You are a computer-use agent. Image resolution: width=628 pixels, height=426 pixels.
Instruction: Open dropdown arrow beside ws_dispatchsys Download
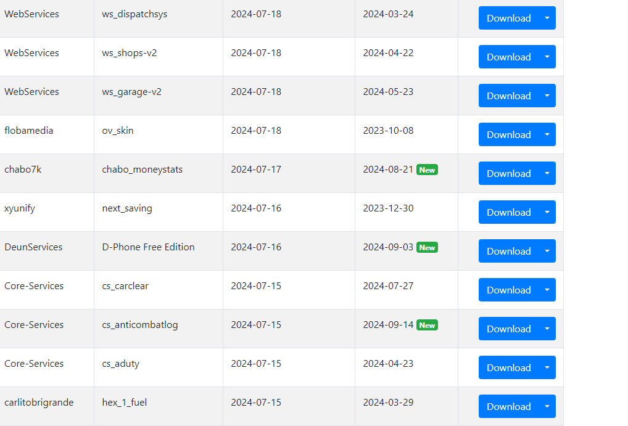(547, 18)
